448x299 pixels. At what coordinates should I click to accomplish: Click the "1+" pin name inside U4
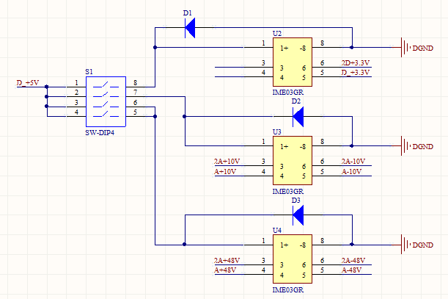(x=284, y=245)
